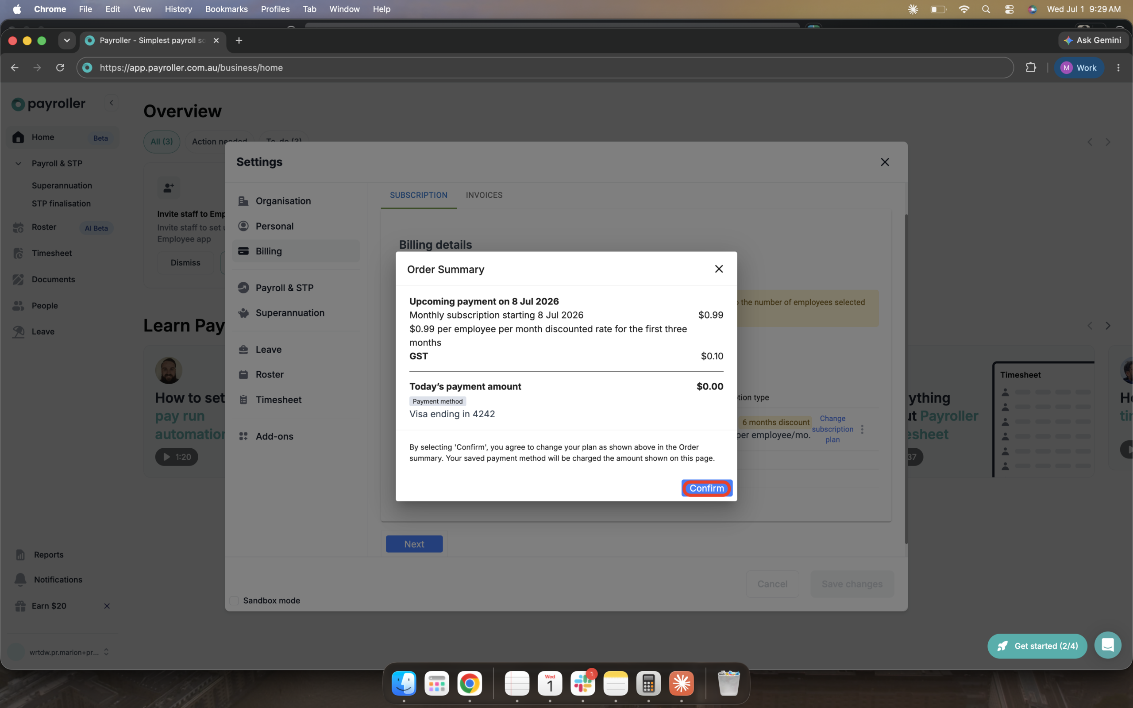Open the Chrome tab search dropdown
The width and height of the screenshot is (1133, 708).
coord(67,40)
